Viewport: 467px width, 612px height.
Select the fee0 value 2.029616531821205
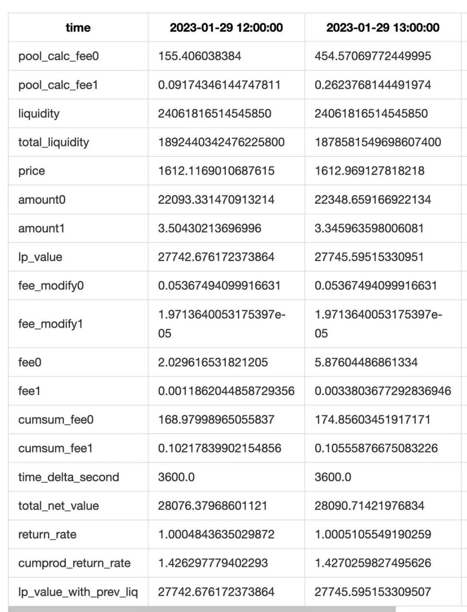[213, 362]
